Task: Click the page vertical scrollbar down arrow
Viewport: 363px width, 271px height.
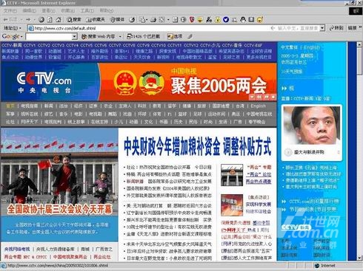Action: tap(359, 258)
